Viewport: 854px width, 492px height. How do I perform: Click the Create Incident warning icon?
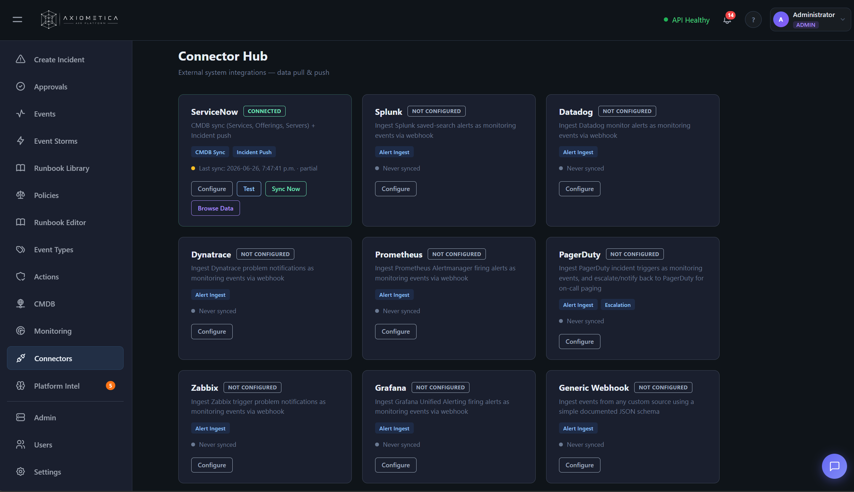click(x=21, y=59)
